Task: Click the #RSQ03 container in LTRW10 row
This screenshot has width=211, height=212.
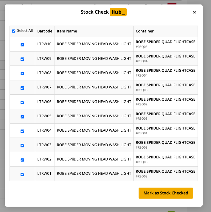Action: point(142,47)
